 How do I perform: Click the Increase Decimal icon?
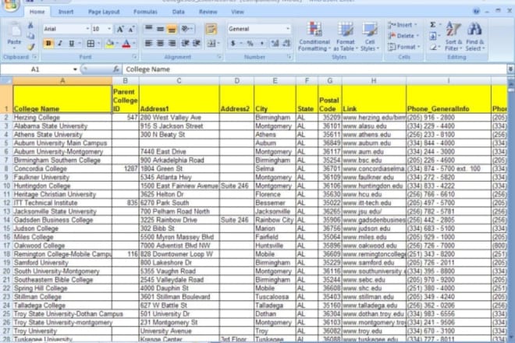[x=275, y=43]
